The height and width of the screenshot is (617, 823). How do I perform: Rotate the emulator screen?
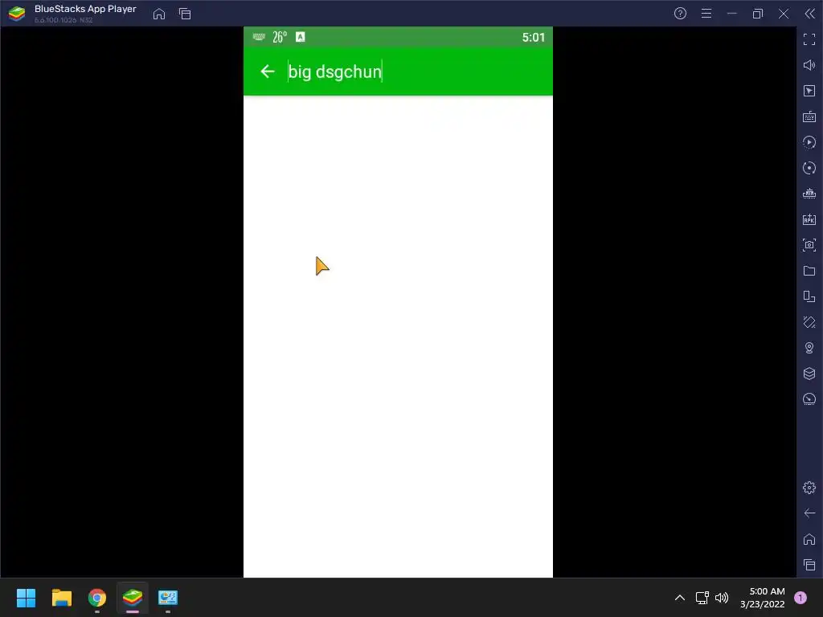point(809,296)
